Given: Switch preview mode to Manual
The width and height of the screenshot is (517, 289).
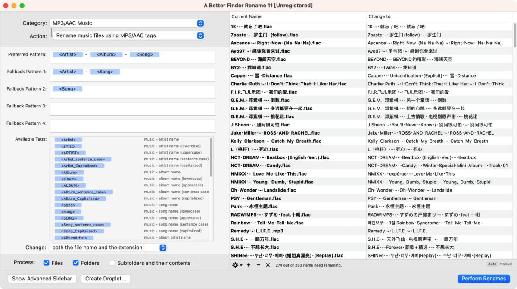Looking at the screenshot, I should point(505,264).
